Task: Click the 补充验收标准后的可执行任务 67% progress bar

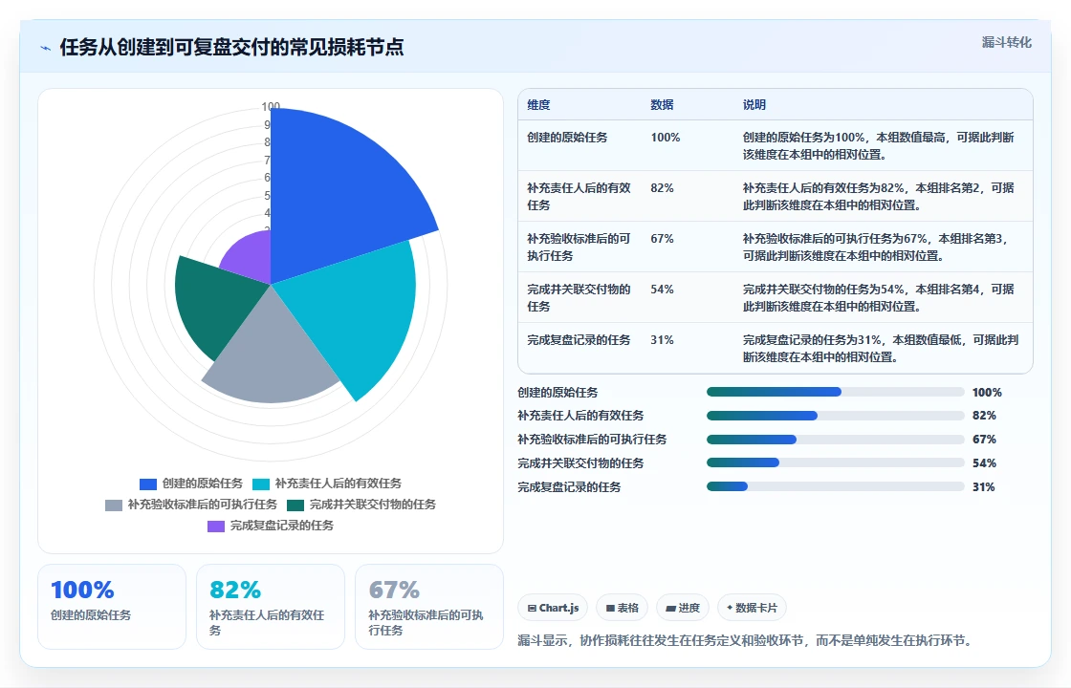Action: coord(836,439)
